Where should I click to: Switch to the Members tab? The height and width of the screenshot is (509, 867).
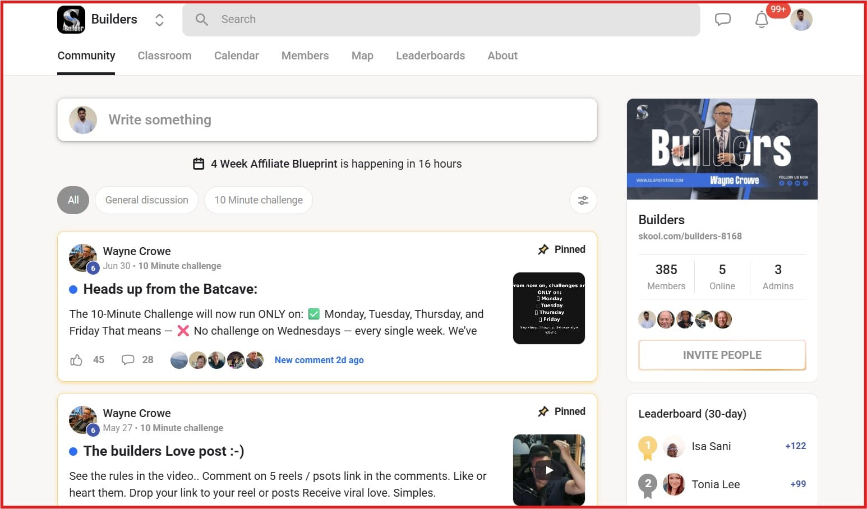[x=305, y=55]
